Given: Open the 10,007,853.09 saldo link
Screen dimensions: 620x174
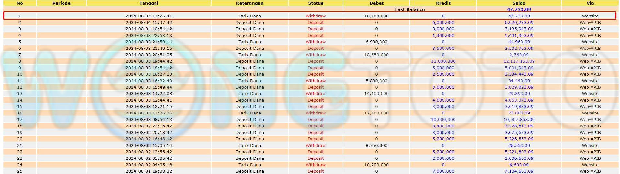Looking at the screenshot, I should pos(519,120).
